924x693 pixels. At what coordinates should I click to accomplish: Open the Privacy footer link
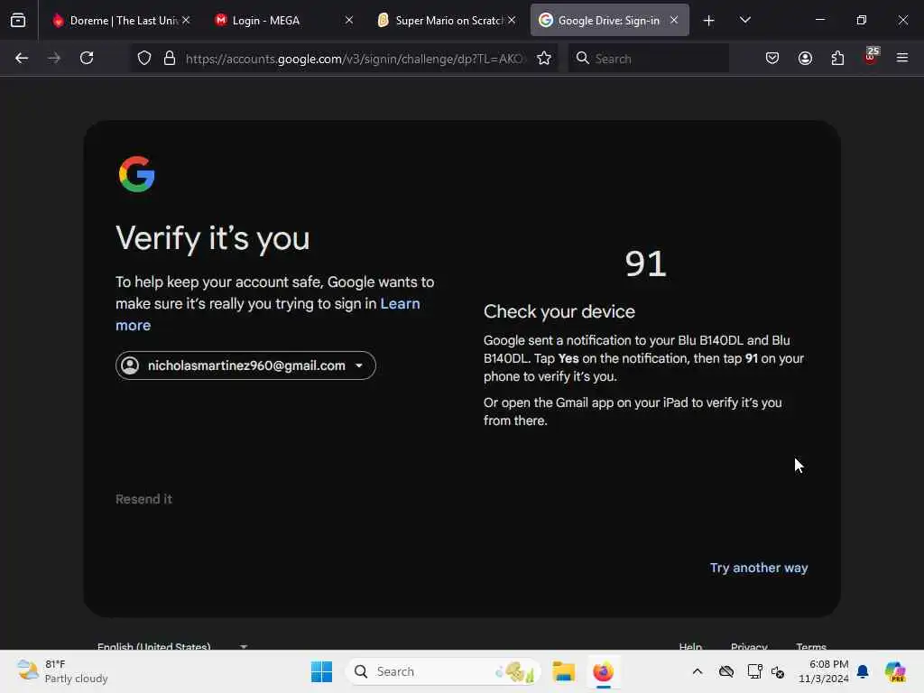(x=749, y=646)
